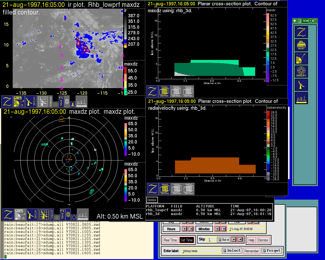The height and width of the screenshot is (260, 325).
Task: Click the MAP icon under the ir plot
Action: point(61,101)
